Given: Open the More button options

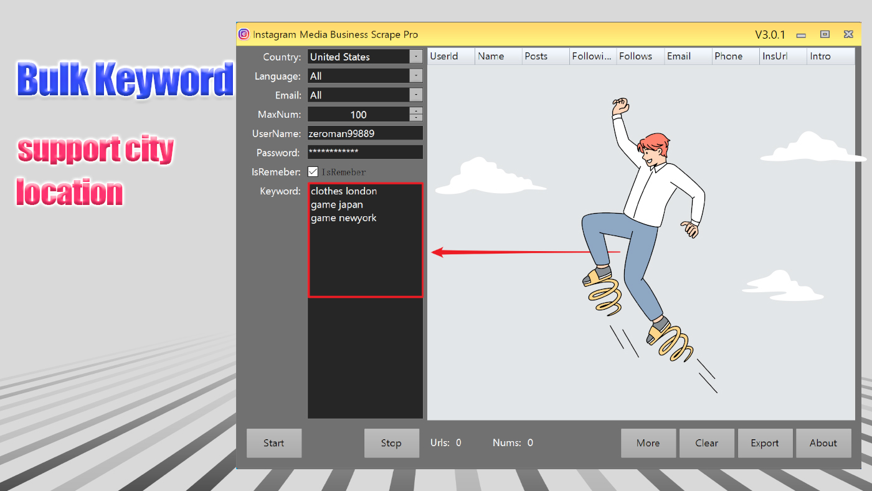Looking at the screenshot, I should click(648, 443).
